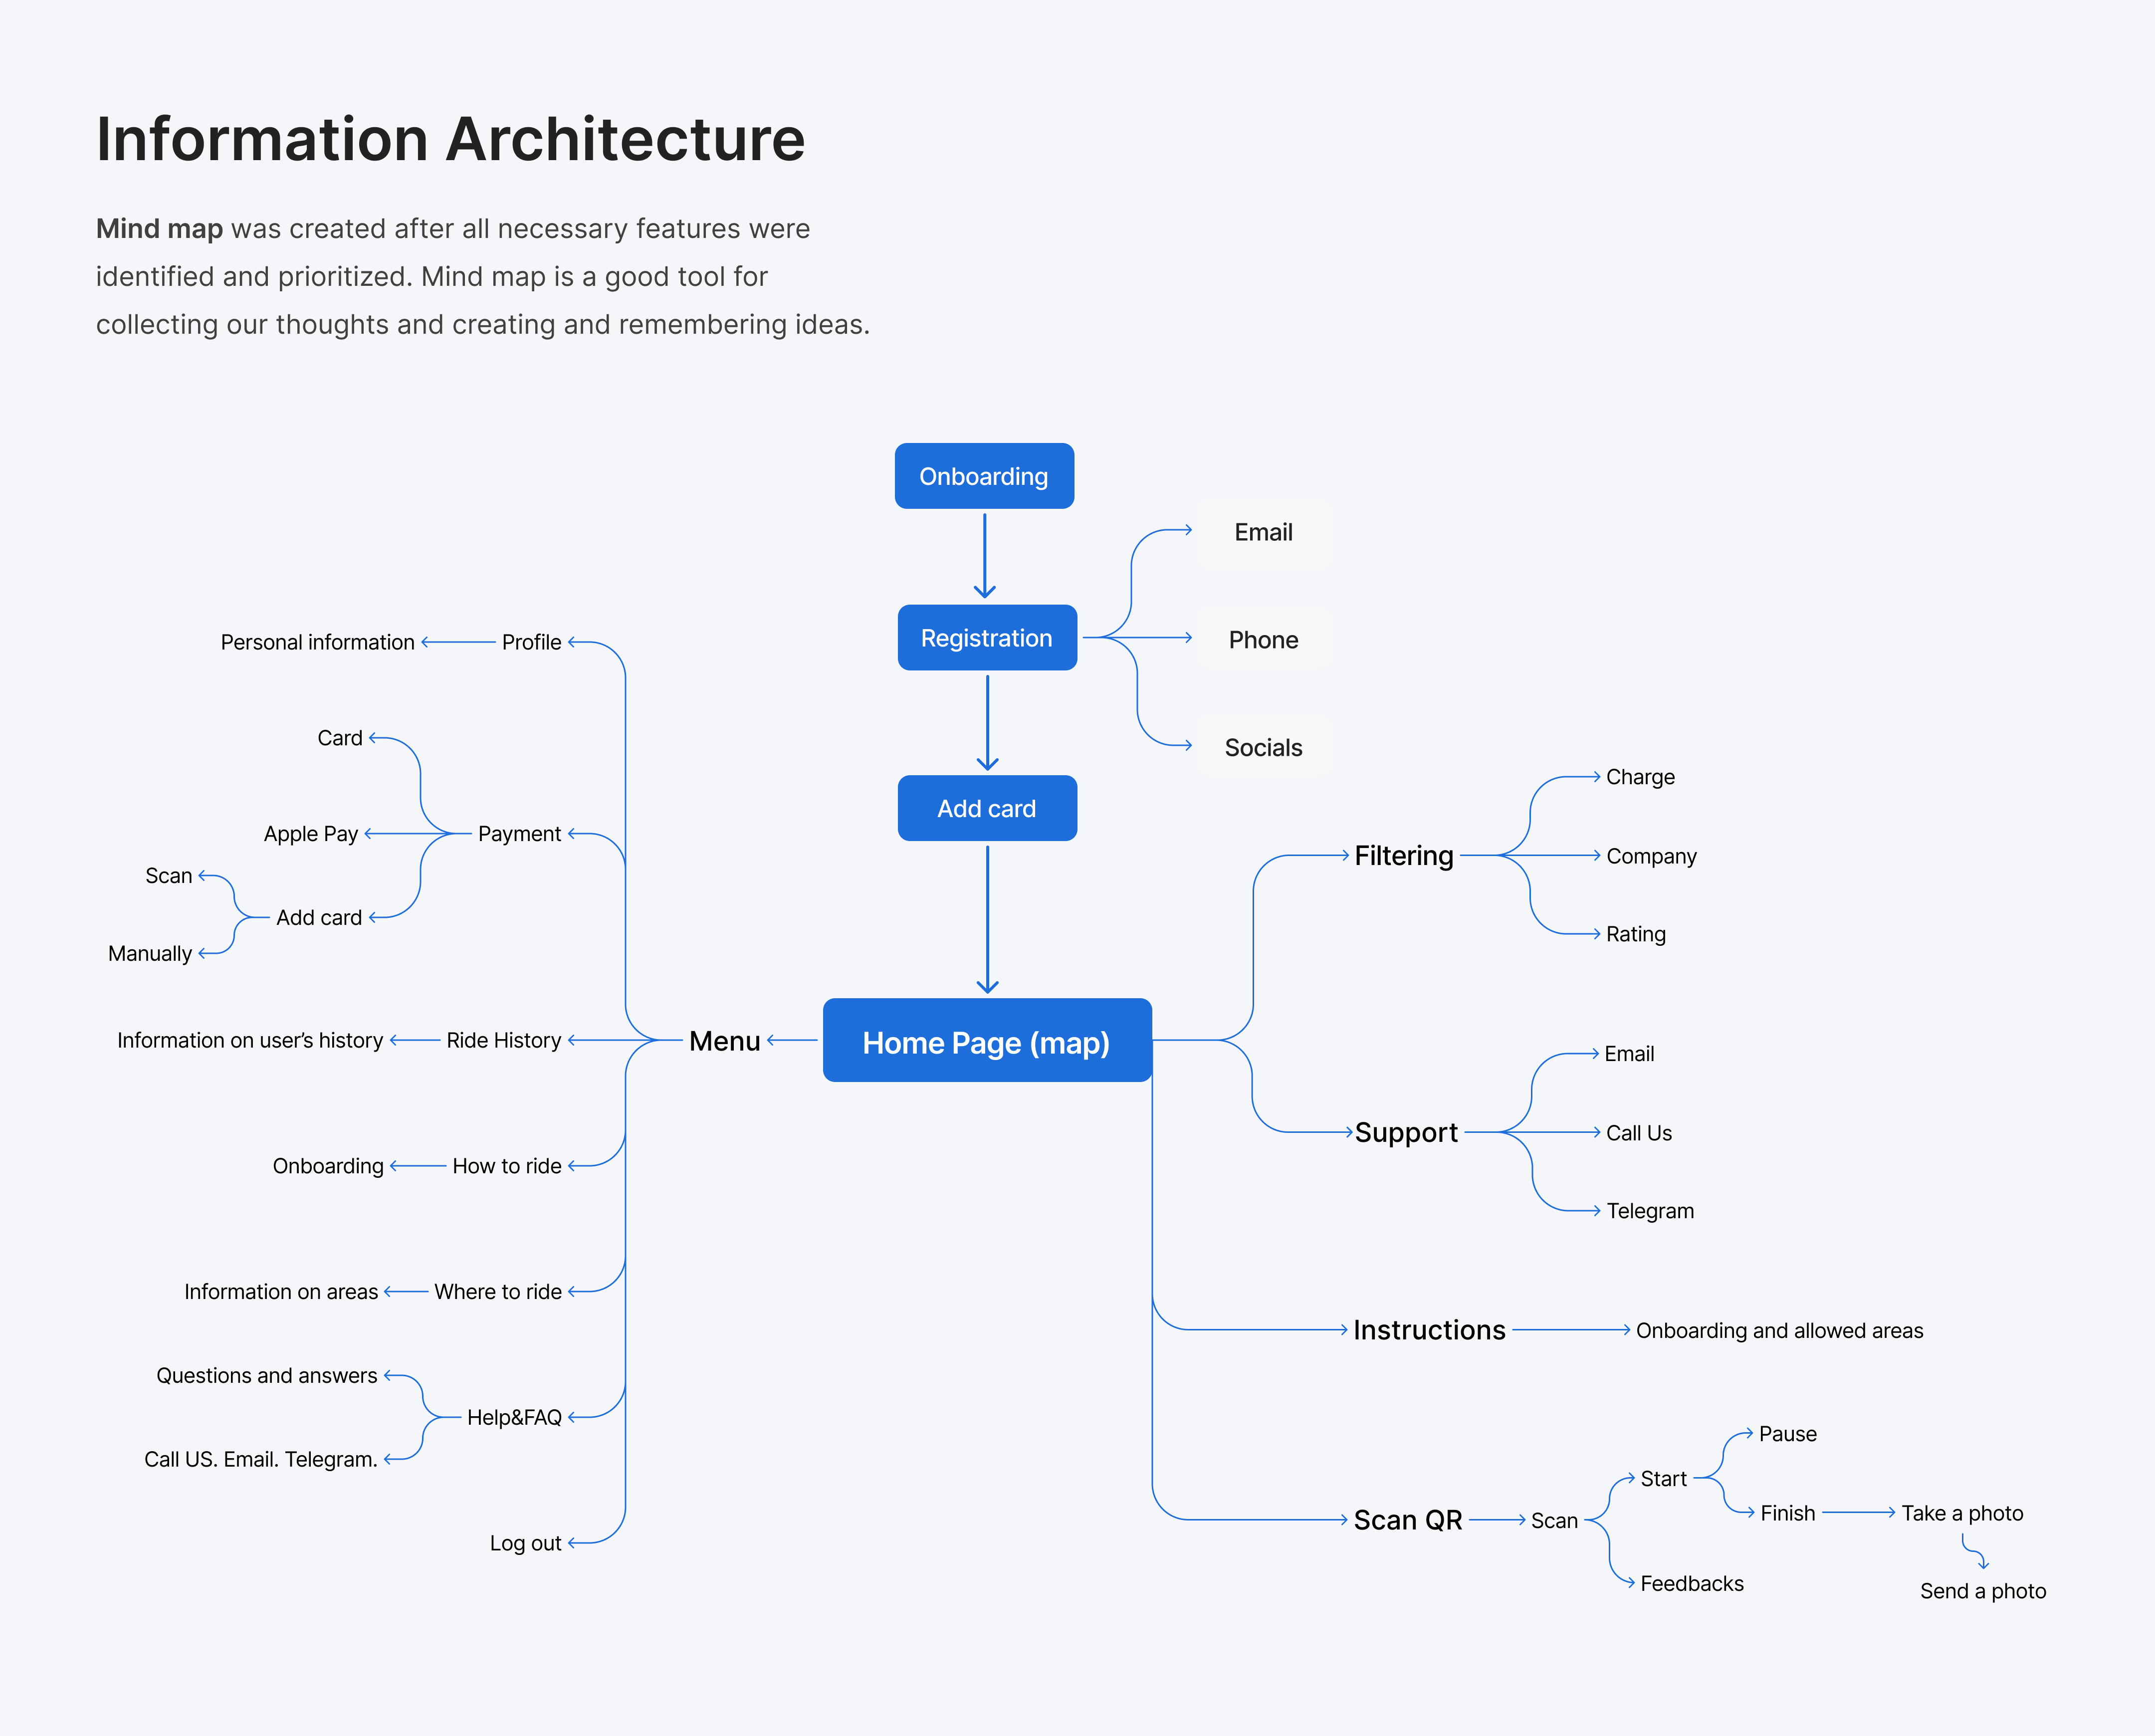Click the Information Architecture heading
2155x1736 pixels.
click(450, 139)
